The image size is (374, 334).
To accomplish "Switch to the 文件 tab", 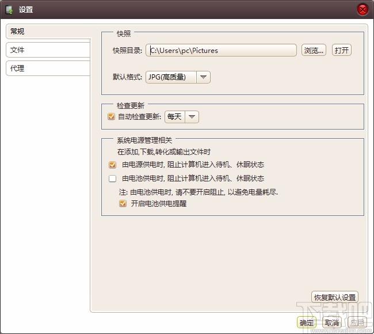I will pyautogui.click(x=48, y=50).
